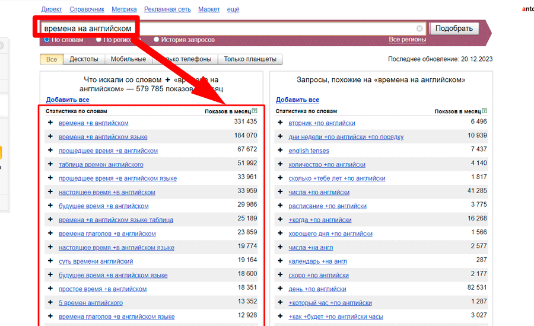Click right column 'Добавить все' link

tap(297, 100)
